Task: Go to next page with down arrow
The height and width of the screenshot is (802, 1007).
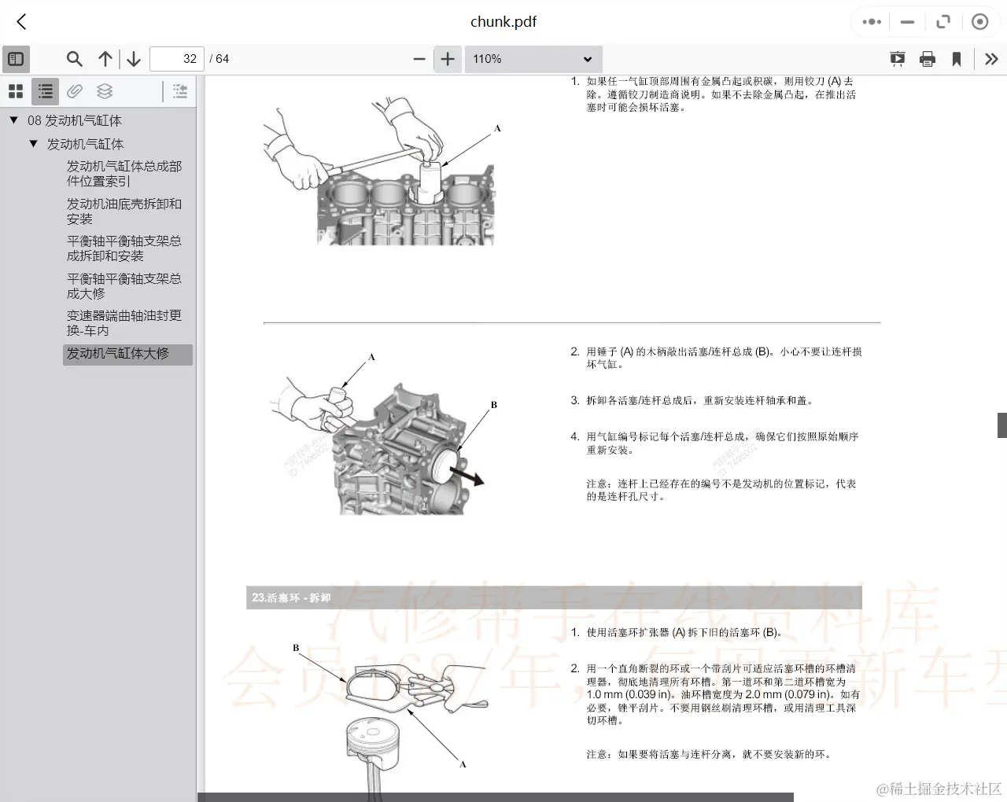Action: 133,58
